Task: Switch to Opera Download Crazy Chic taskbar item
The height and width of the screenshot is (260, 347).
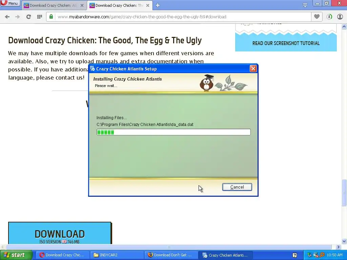Action: coord(62,255)
